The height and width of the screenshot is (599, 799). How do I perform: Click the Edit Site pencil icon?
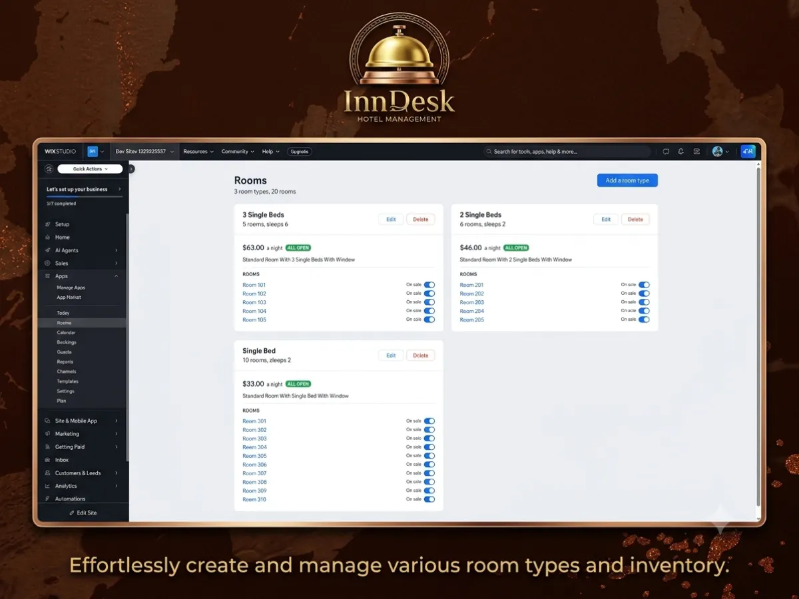[72, 513]
